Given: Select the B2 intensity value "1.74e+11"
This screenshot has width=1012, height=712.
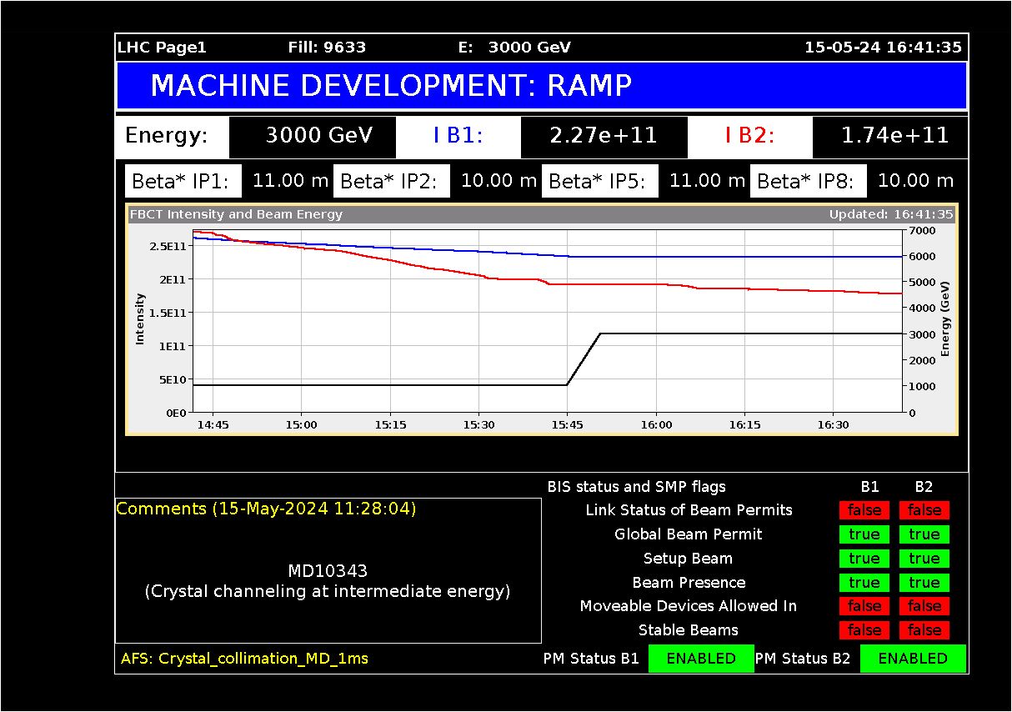Looking at the screenshot, I should coord(895,136).
